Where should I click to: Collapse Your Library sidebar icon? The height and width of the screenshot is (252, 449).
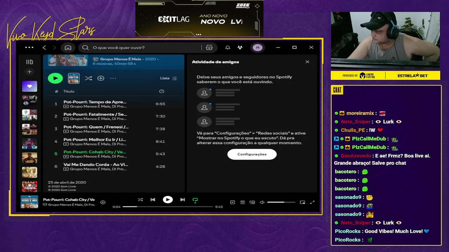pos(29,62)
